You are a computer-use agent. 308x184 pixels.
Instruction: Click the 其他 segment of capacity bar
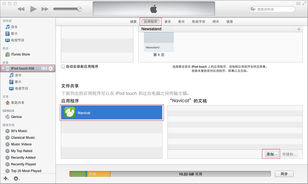coord(99,174)
